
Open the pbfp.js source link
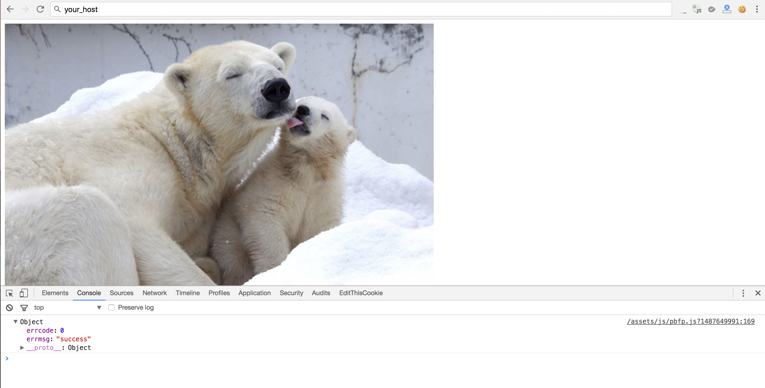point(690,321)
